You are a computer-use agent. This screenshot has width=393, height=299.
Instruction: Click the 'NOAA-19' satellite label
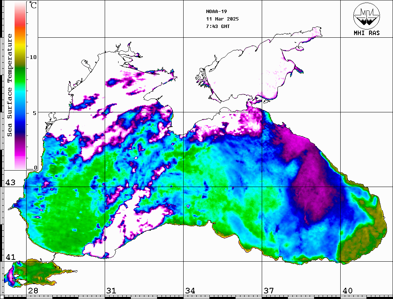pyautogui.click(x=216, y=12)
